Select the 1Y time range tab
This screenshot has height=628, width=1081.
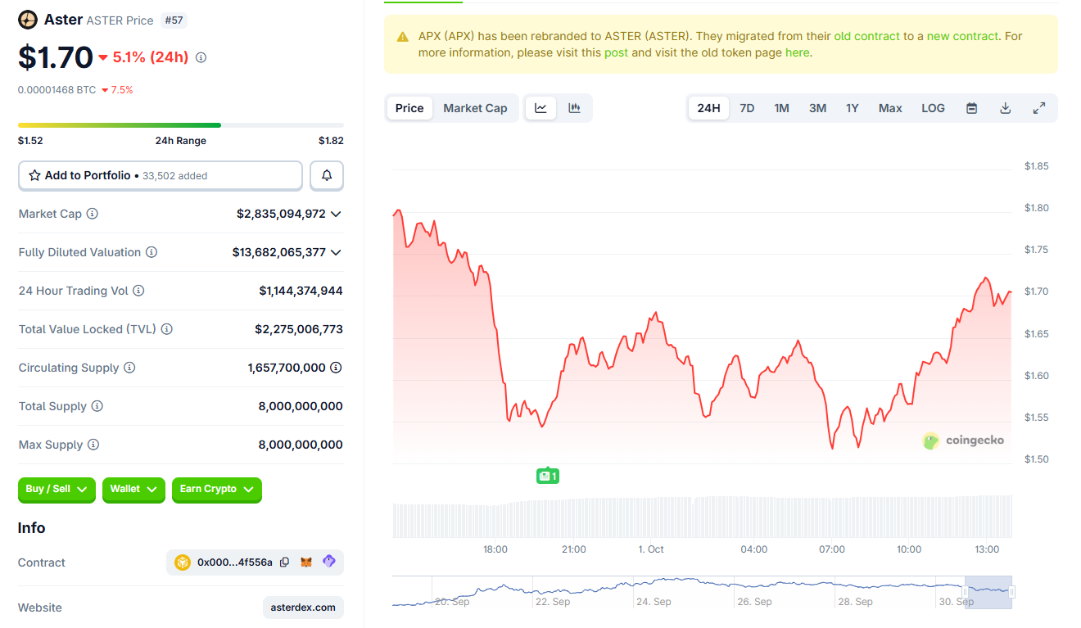852,108
